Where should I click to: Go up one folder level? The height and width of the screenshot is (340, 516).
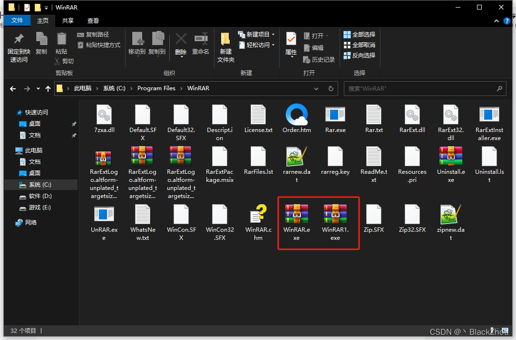(x=48, y=89)
